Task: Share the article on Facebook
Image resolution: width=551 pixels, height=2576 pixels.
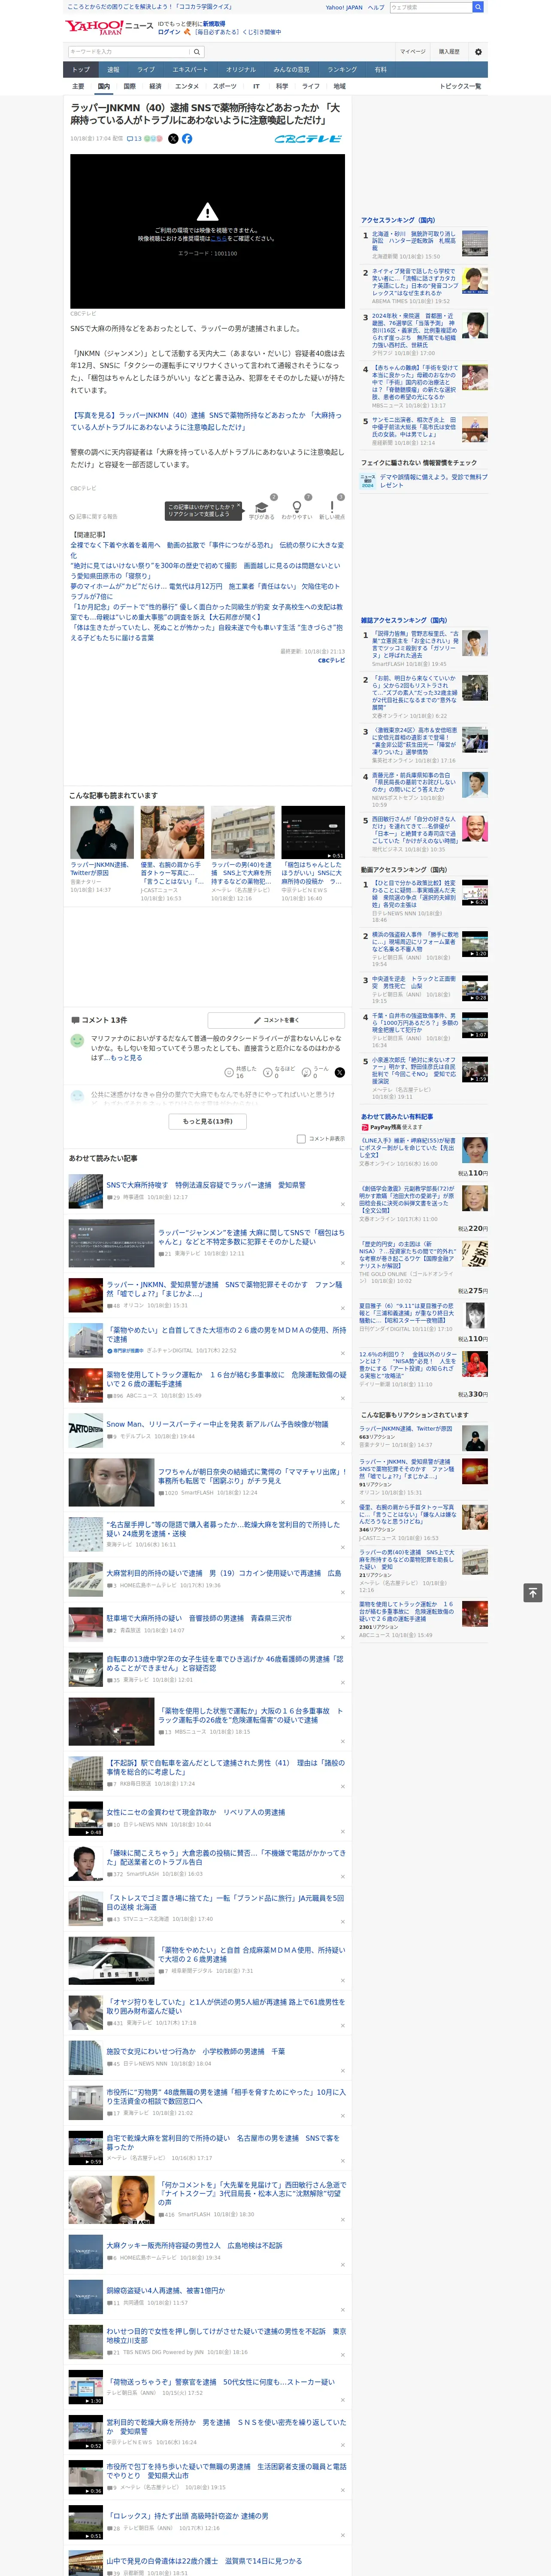Action: 187,139
